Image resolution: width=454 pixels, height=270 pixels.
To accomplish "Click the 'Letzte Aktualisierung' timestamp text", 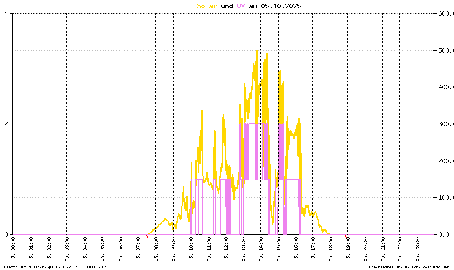I will [57, 267].
